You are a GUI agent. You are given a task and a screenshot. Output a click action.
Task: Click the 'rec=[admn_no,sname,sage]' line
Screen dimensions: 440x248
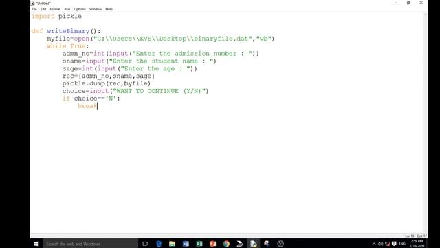[x=109, y=76]
